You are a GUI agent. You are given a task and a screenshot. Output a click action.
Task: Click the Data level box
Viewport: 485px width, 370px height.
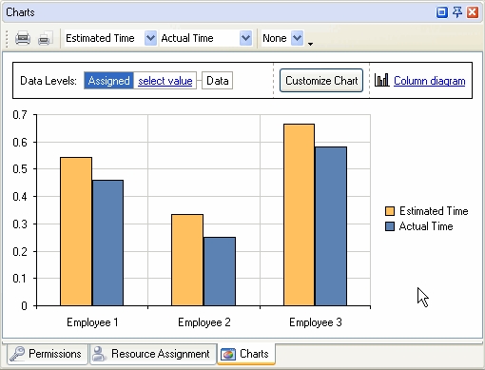pos(218,81)
